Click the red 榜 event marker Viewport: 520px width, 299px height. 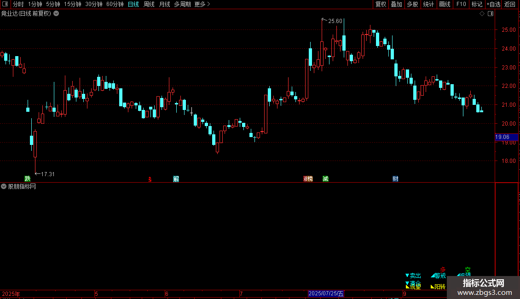coord(310,179)
